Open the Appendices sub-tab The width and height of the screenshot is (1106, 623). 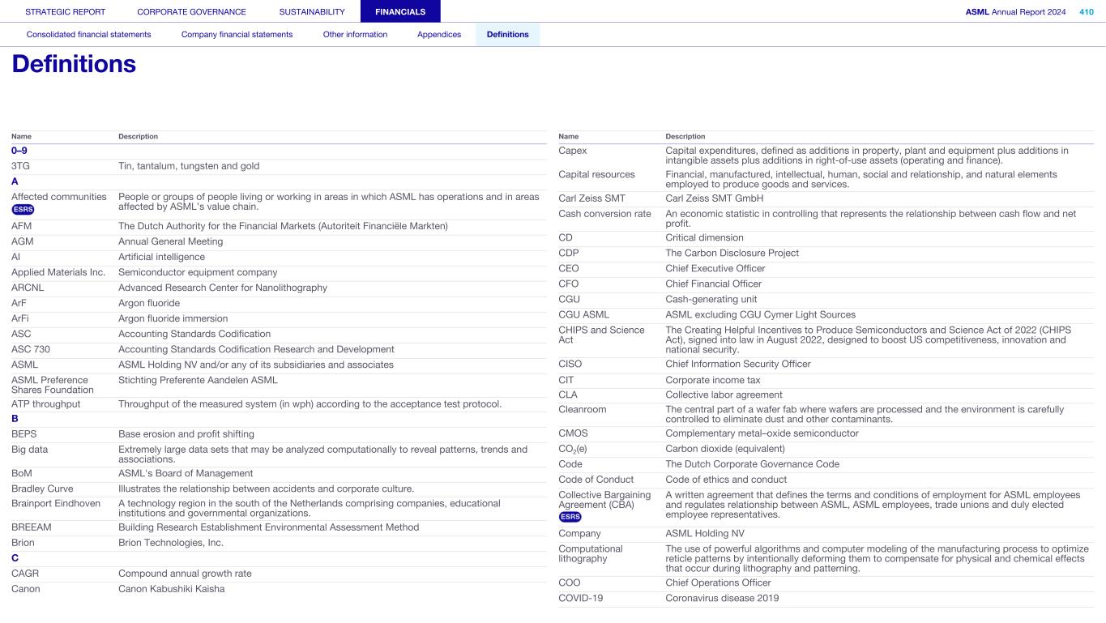tap(439, 35)
